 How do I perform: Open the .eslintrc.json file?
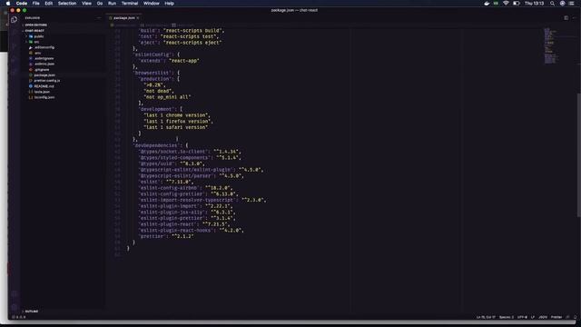[x=44, y=64]
